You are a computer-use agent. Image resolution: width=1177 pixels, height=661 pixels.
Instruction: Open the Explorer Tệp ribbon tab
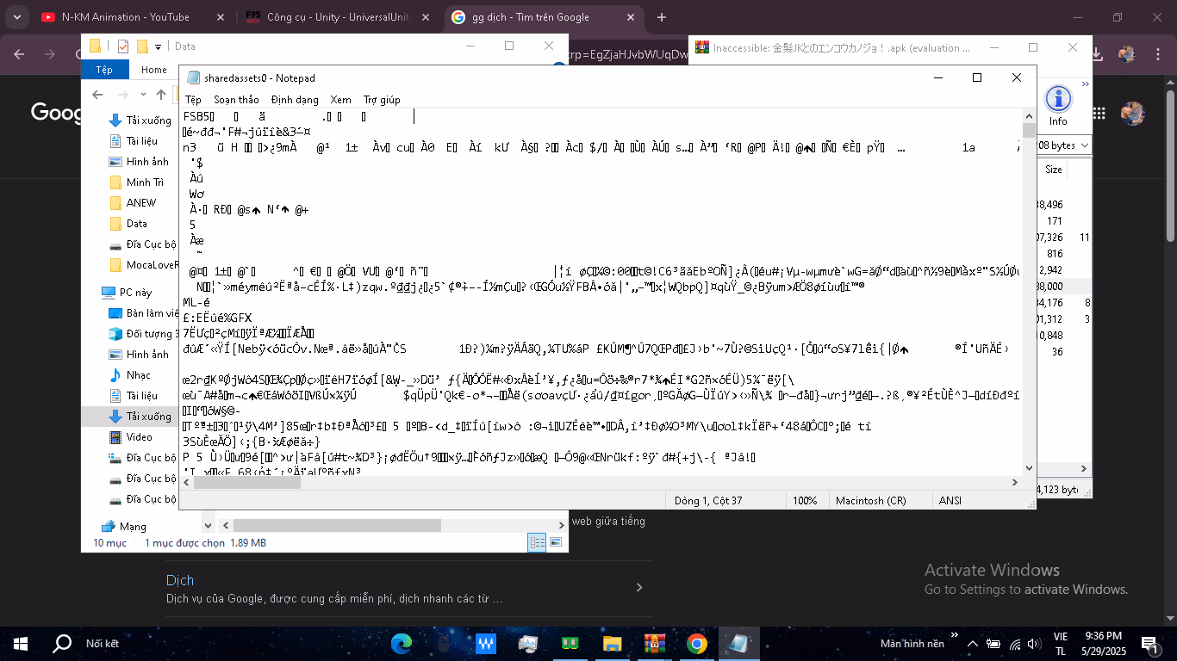pyautogui.click(x=104, y=70)
